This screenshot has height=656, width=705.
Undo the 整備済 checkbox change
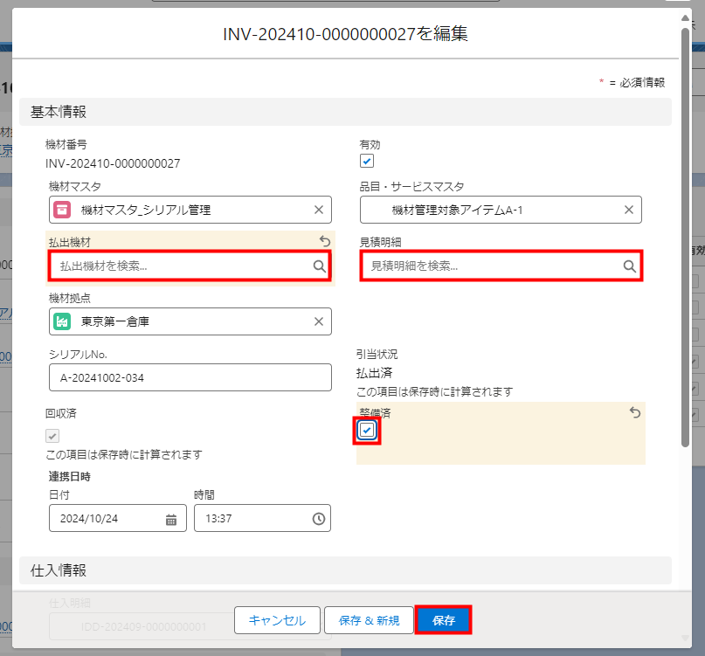635,412
